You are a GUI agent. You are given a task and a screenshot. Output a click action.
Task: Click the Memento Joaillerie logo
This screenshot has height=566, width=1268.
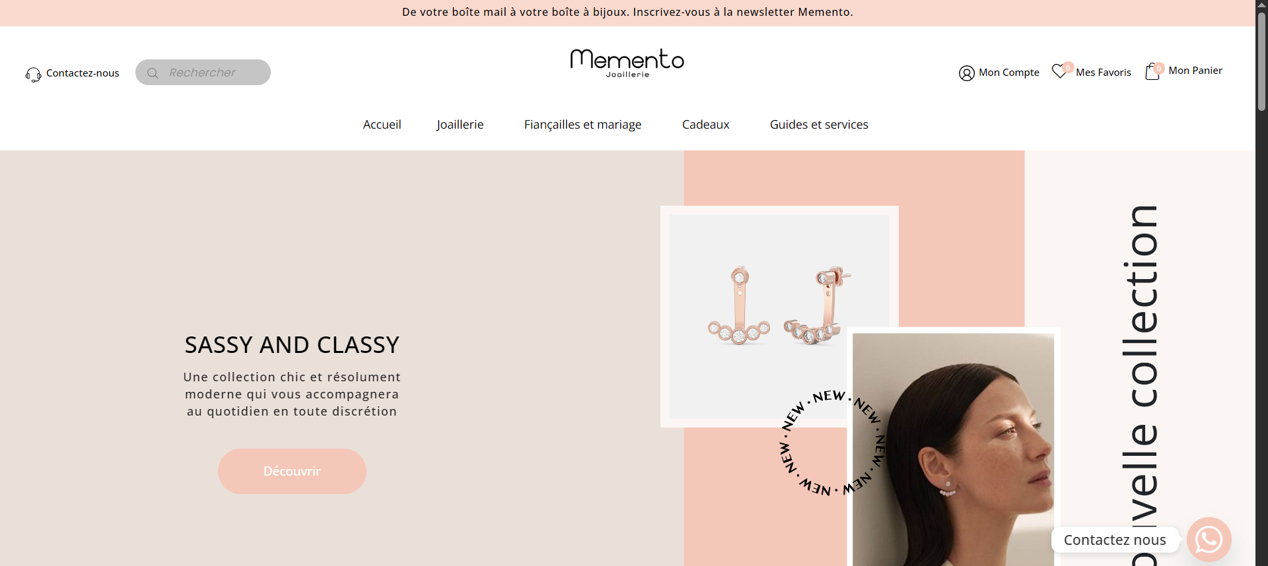point(627,63)
